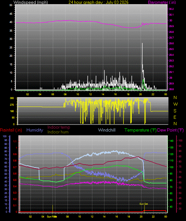Image resolution: width=186 pixels, height=221 pixels.
Task: Click the Windspeed (mph) axis title
Action: pos(31,3)
